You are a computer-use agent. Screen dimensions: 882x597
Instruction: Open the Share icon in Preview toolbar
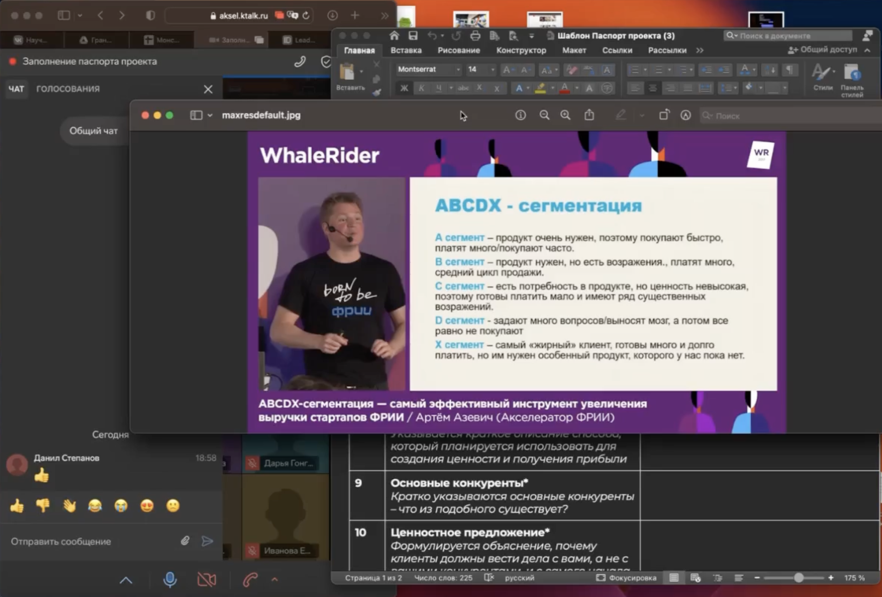tap(589, 115)
